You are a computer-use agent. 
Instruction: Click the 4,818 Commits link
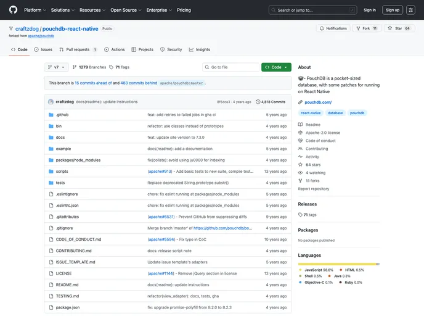coord(271,102)
